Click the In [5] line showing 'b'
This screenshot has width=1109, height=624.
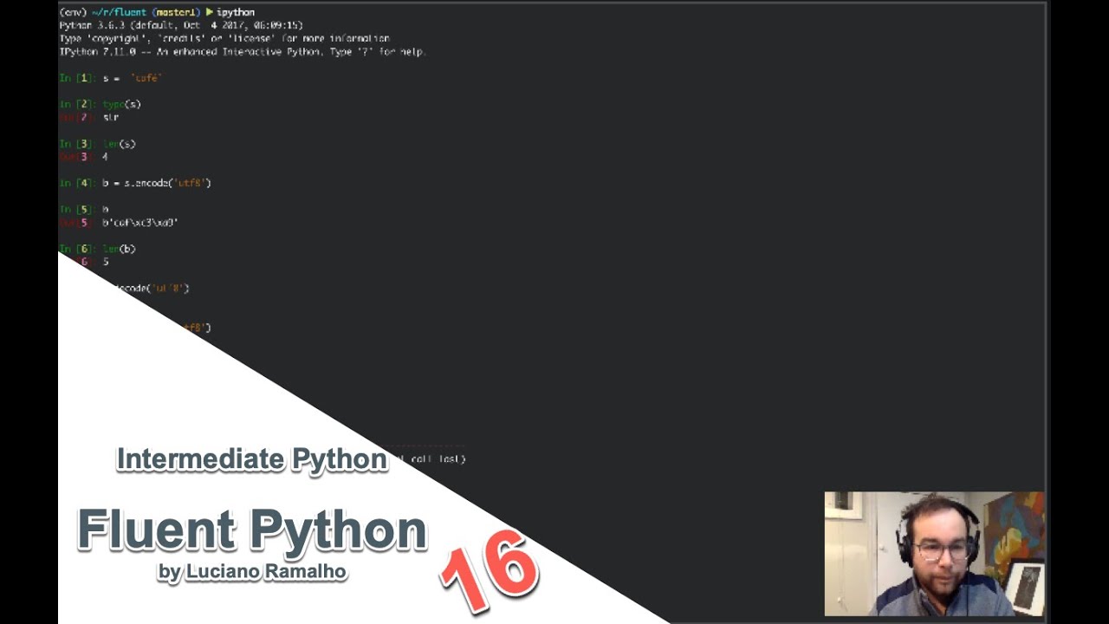tap(84, 209)
